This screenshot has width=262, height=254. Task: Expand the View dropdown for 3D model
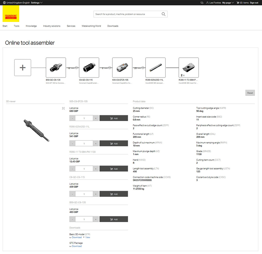click(x=87, y=237)
